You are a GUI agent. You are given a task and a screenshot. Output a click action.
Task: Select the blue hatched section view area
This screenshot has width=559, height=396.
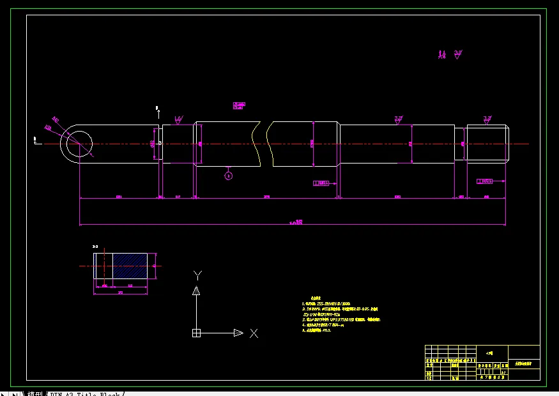[x=130, y=266]
